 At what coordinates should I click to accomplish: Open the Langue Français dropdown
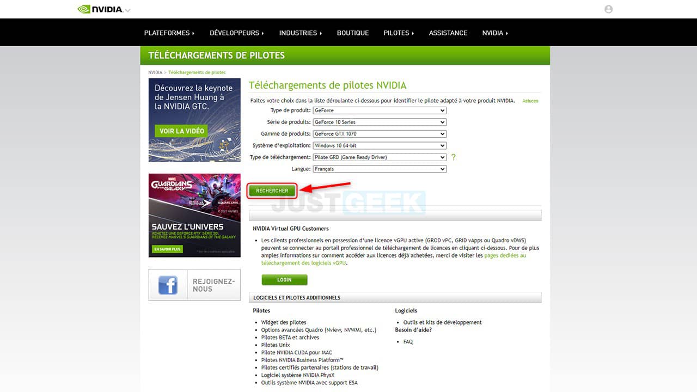click(380, 169)
